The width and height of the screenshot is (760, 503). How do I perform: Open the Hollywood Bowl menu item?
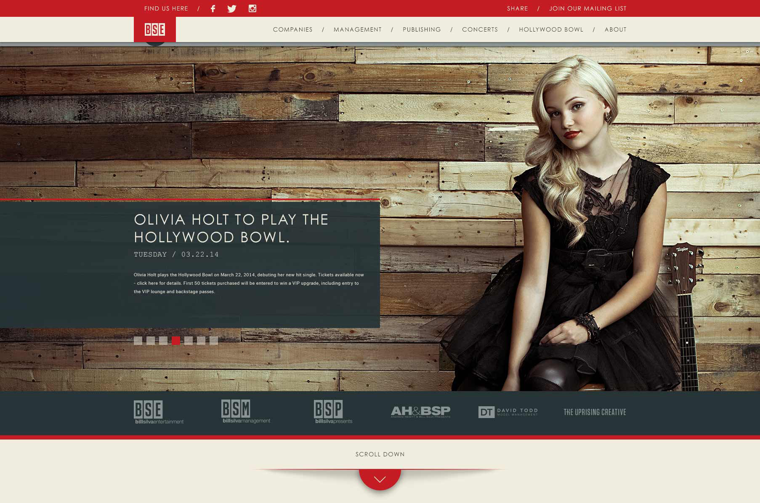pyautogui.click(x=551, y=29)
